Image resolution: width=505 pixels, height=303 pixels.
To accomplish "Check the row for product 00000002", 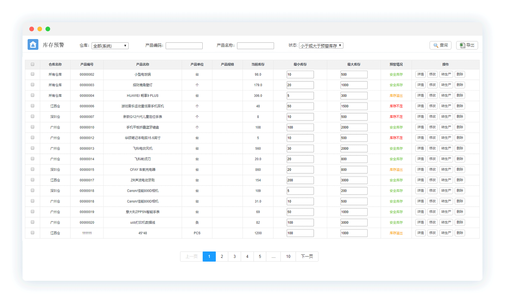I will coord(33,74).
